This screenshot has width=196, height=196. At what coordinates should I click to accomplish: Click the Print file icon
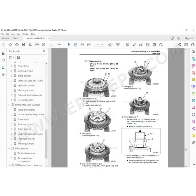tap(24, 45)
